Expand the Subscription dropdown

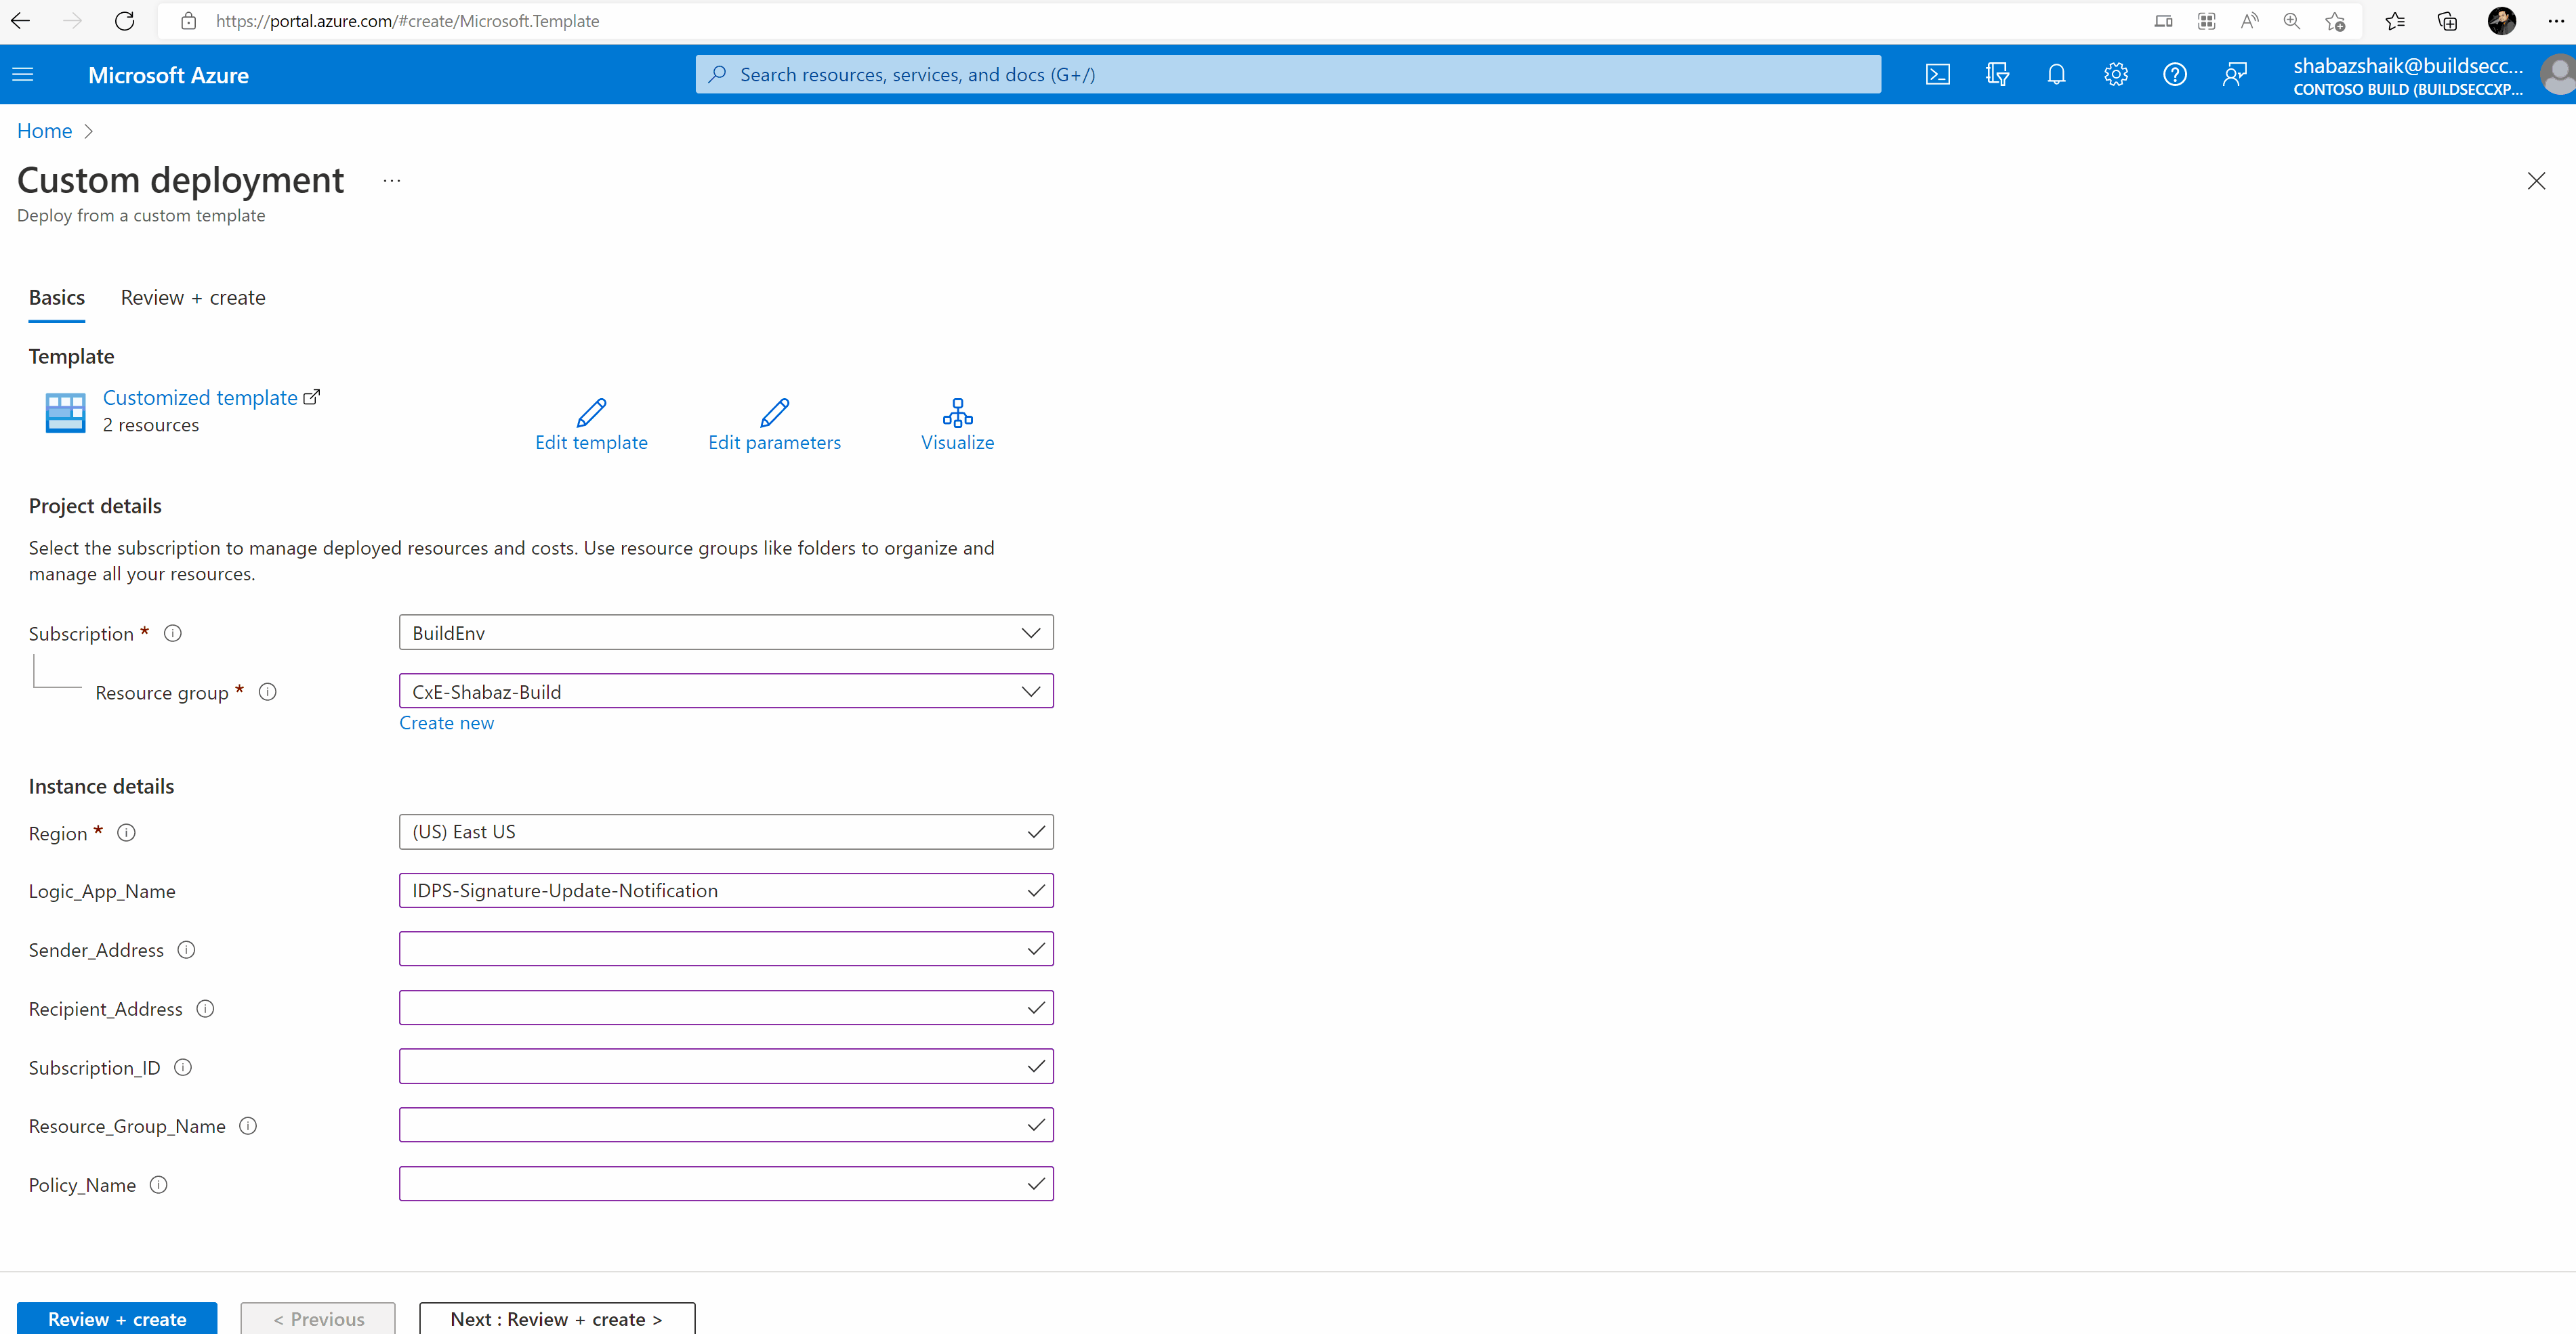coord(725,632)
